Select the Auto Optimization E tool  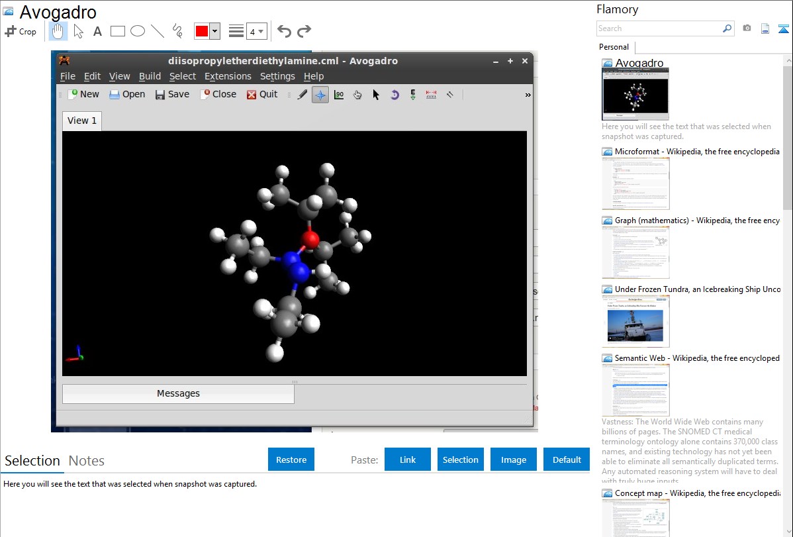click(x=412, y=94)
